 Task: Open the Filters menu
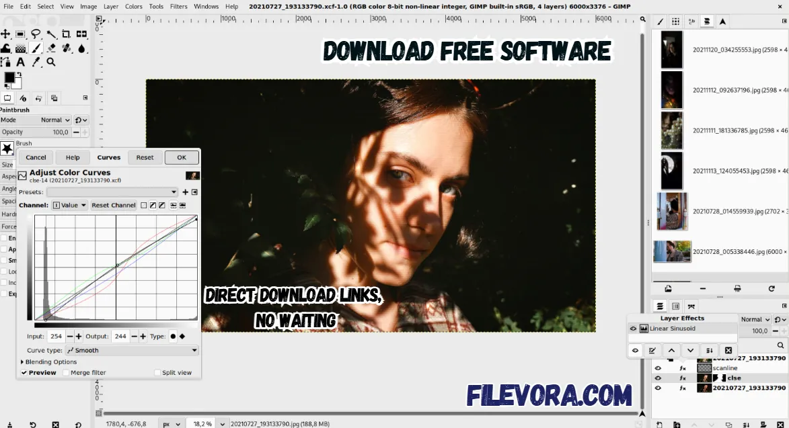click(178, 6)
